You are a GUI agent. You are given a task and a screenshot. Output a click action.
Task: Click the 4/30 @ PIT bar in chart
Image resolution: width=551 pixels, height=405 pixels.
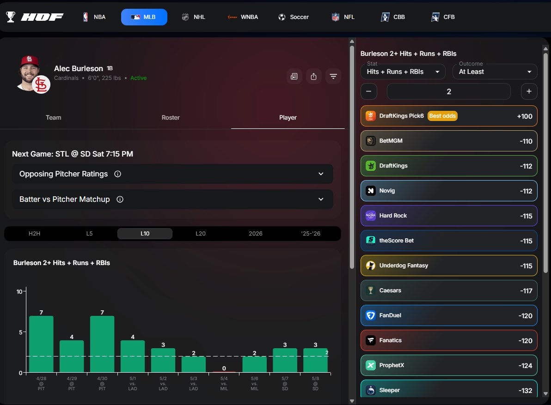[x=102, y=344]
